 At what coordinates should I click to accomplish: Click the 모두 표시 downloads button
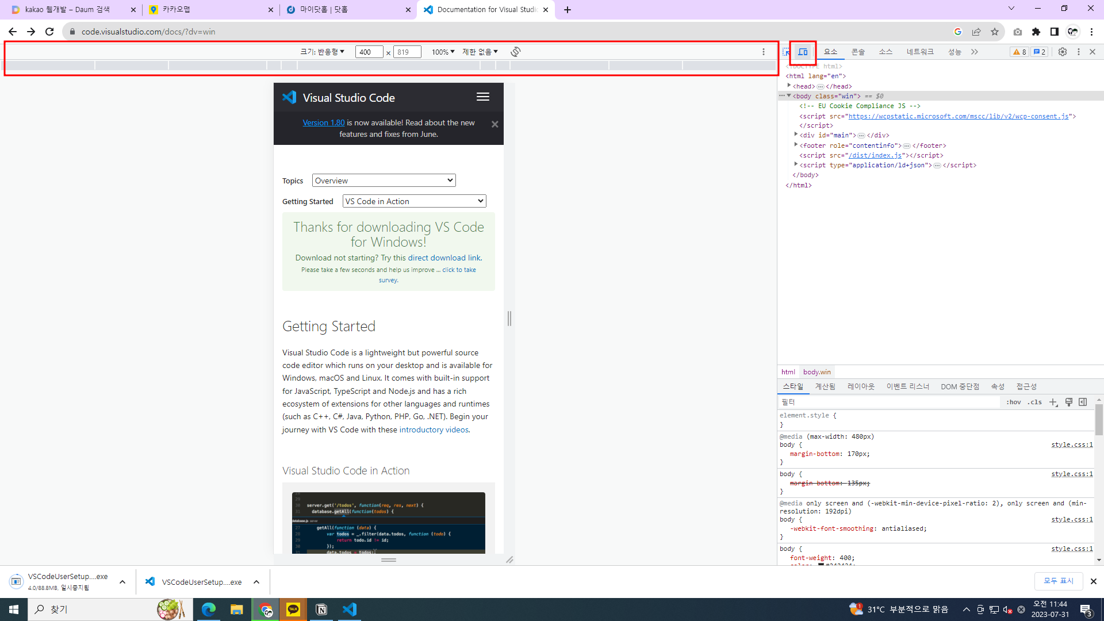pyautogui.click(x=1059, y=581)
